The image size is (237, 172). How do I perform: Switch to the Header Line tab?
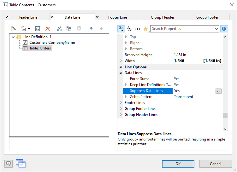[x=27, y=17]
